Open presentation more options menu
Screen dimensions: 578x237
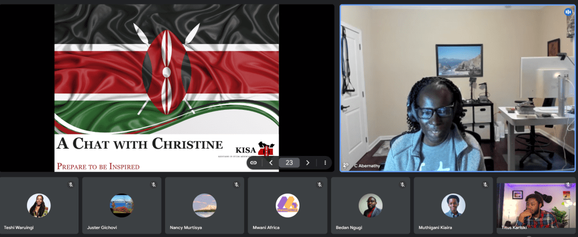coord(325,162)
